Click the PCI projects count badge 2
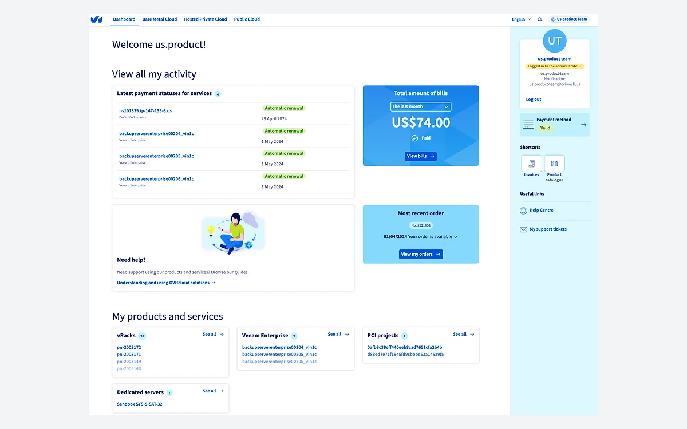Viewport: 687px width, 429px height. point(405,336)
